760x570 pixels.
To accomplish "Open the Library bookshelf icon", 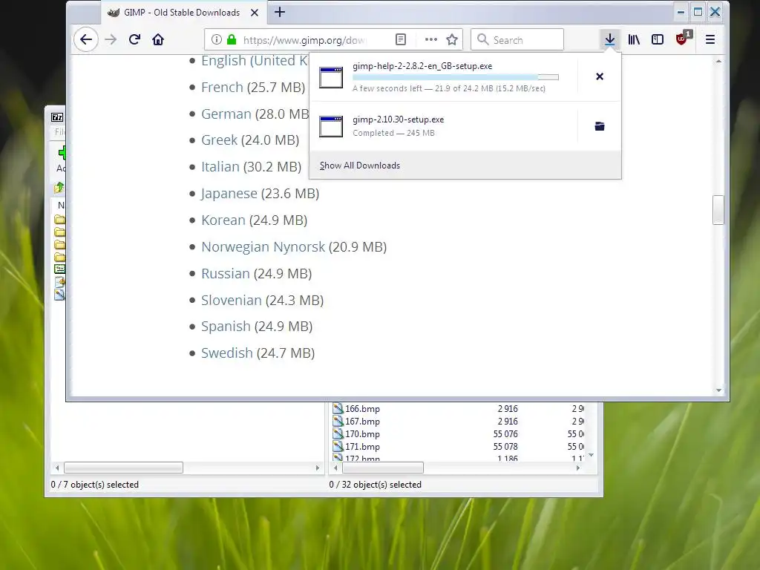I will tap(634, 40).
